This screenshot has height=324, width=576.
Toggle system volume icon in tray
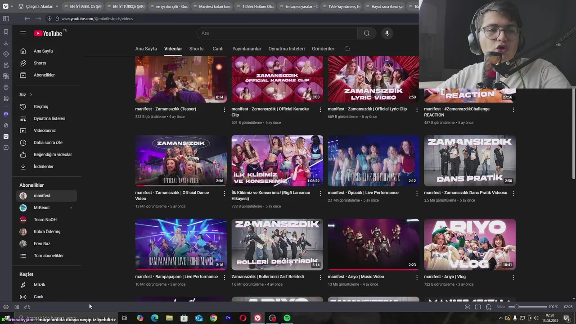(x=536, y=318)
